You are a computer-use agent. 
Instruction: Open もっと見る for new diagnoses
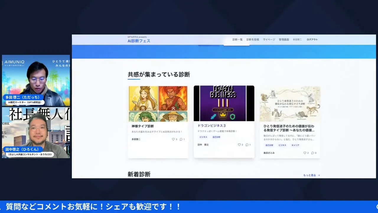(x=309, y=175)
